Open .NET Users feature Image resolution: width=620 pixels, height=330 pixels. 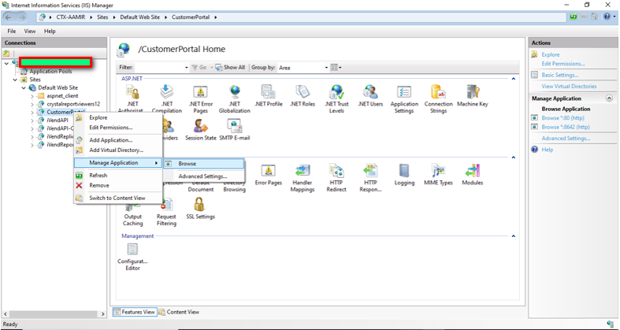coord(370,96)
